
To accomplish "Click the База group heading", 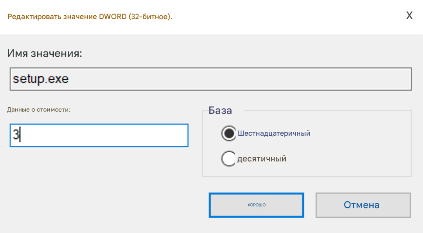I will [x=220, y=111].
